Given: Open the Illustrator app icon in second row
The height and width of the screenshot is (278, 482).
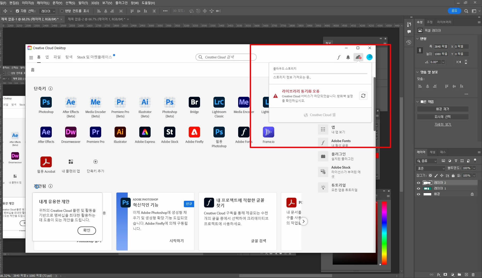Looking at the screenshot, I should (x=120, y=132).
